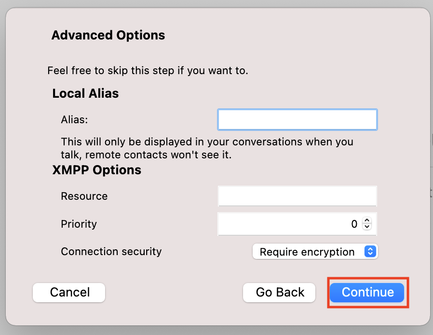
Task: Click the Advanced Options heading
Action: [108, 35]
